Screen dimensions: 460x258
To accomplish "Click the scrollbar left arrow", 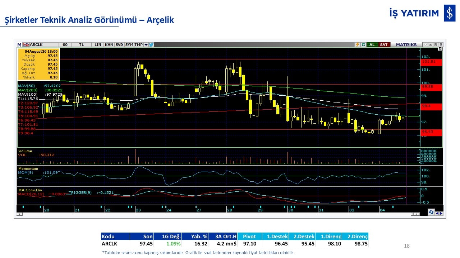I will [19, 214].
